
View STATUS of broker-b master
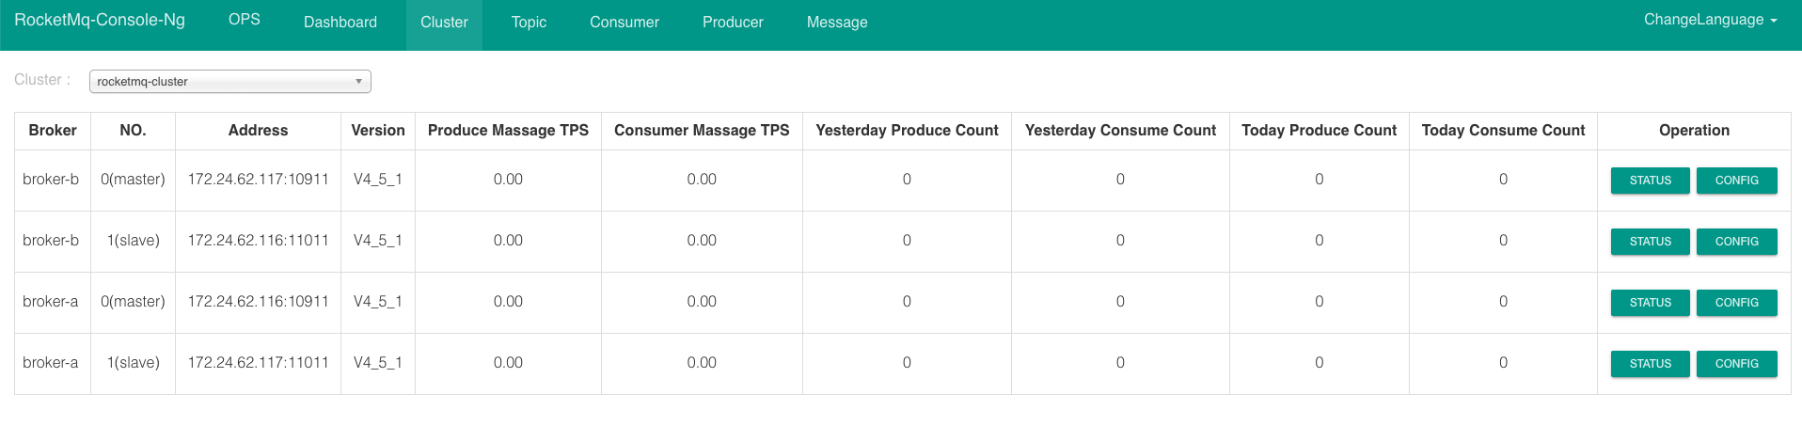[1650, 181]
